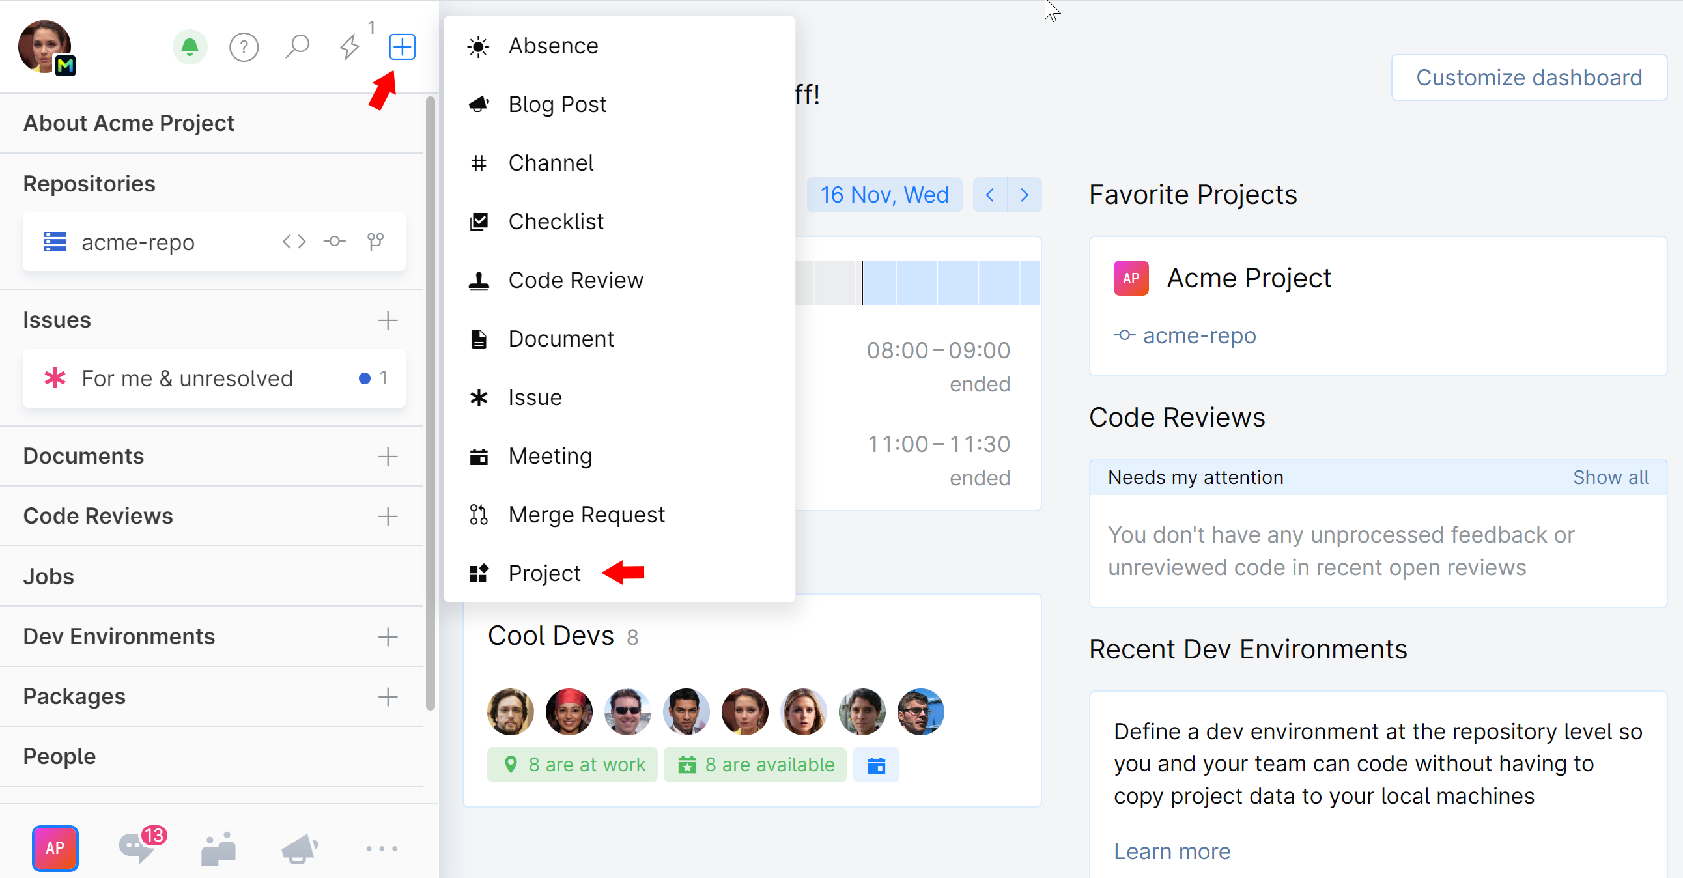
Task: Click the Acme Project app icon in dock
Action: [55, 847]
